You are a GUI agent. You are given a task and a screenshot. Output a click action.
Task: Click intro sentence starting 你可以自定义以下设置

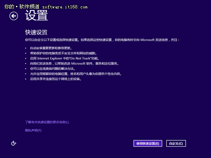[102, 40]
